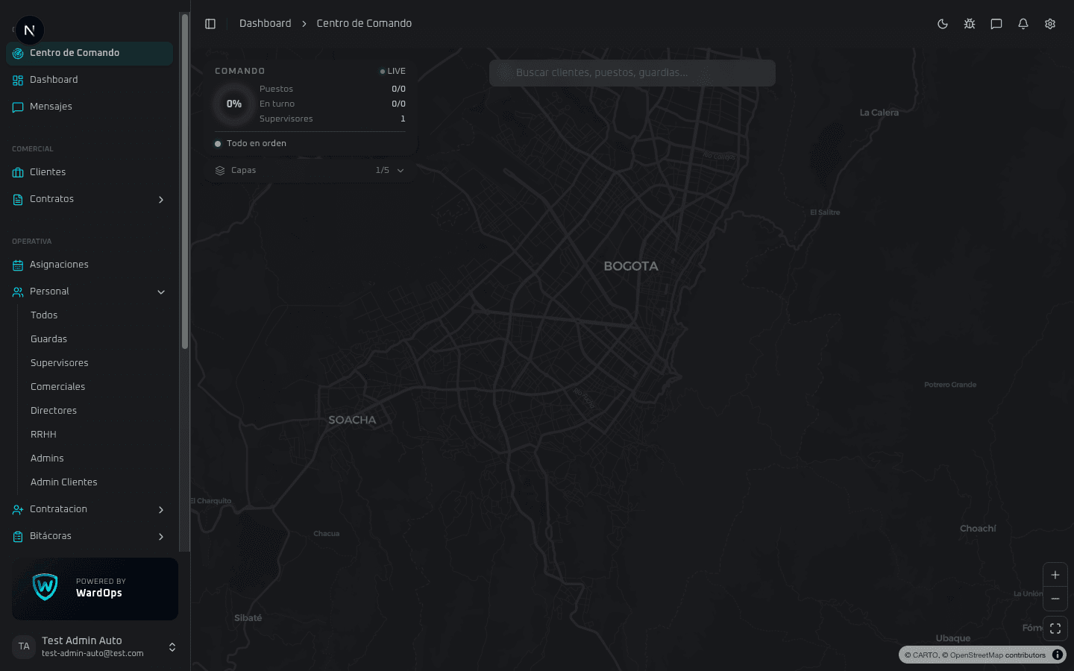Click the bug report icon

click(x=970, y=24)
